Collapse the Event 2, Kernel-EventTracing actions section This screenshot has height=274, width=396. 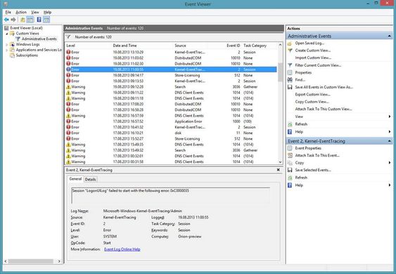point(389,141)
